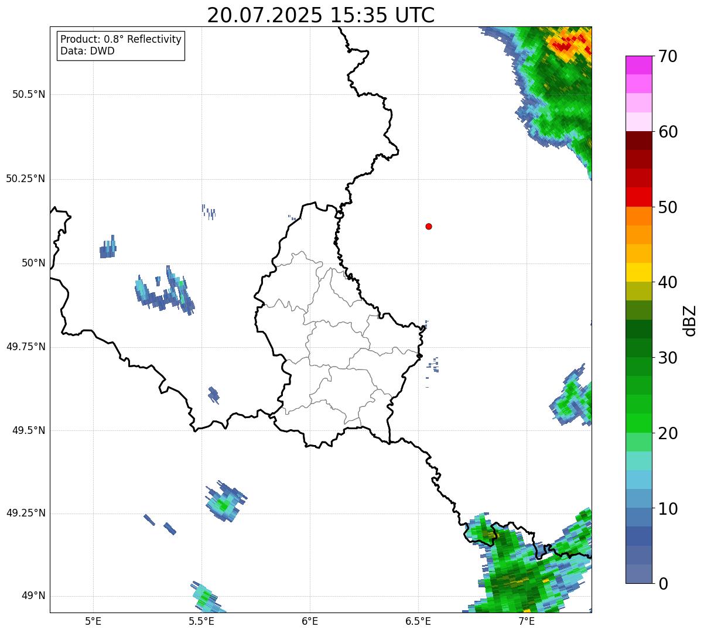Click the latitude label 49.25°N
The image size is (704, 633).
click(x=26, y=513)
